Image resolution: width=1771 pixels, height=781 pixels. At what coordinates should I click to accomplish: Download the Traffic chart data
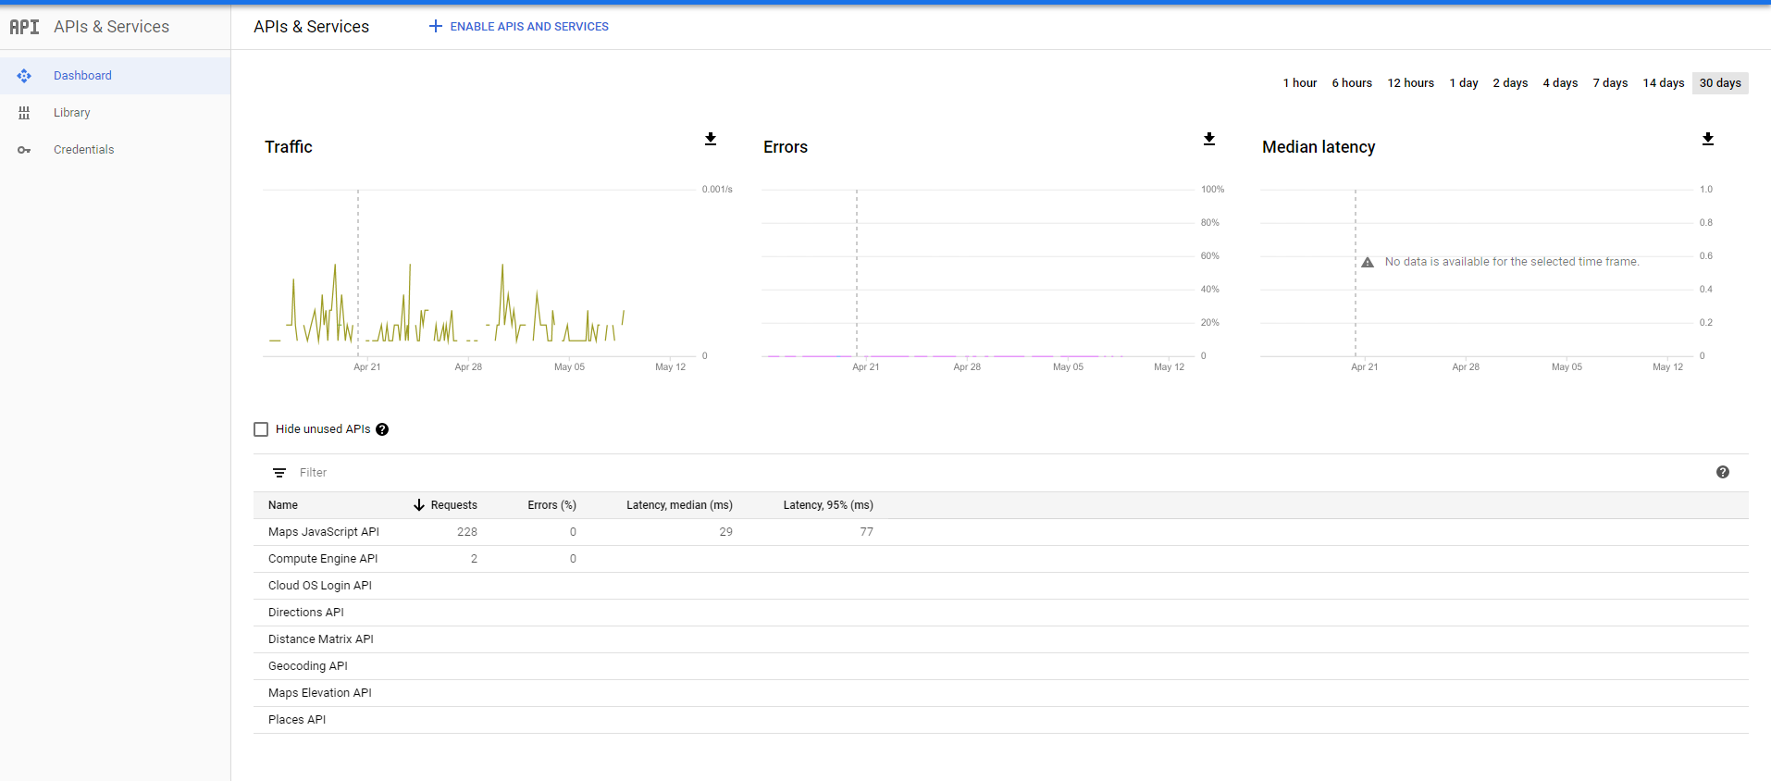pos(711,139)
